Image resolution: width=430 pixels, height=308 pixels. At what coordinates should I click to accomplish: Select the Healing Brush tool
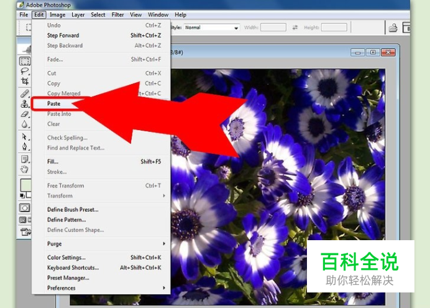click(x=24, y=93)
